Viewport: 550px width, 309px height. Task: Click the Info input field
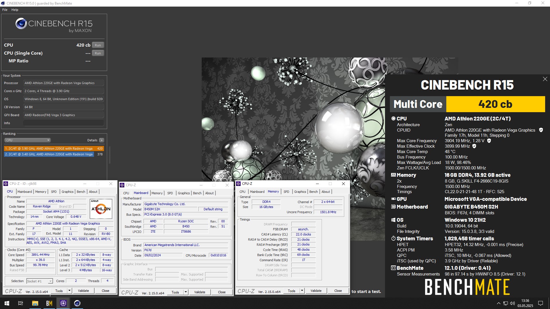[64, 123]
